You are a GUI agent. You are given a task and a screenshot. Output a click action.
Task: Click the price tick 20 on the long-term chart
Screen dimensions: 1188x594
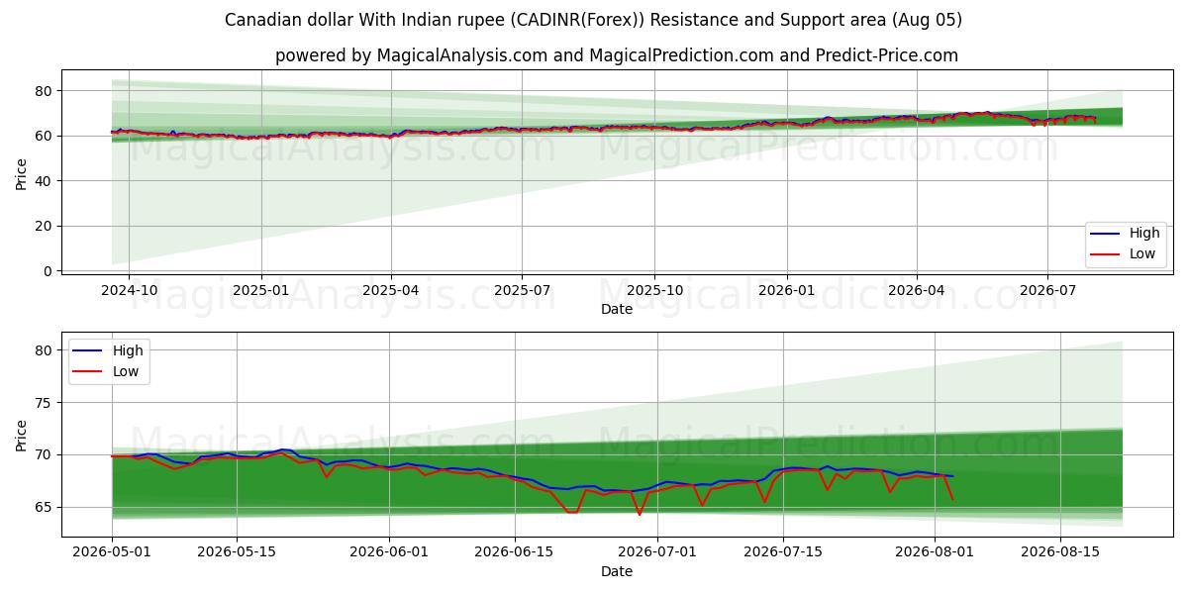(x=45, y=226)
